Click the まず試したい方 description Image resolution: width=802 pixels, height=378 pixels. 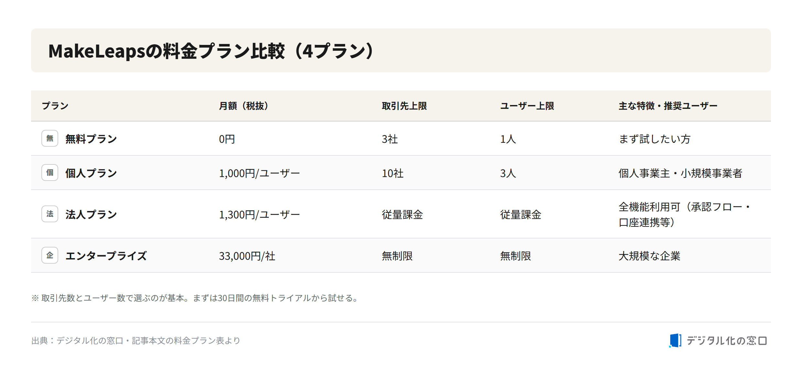(x=655, y=139)
